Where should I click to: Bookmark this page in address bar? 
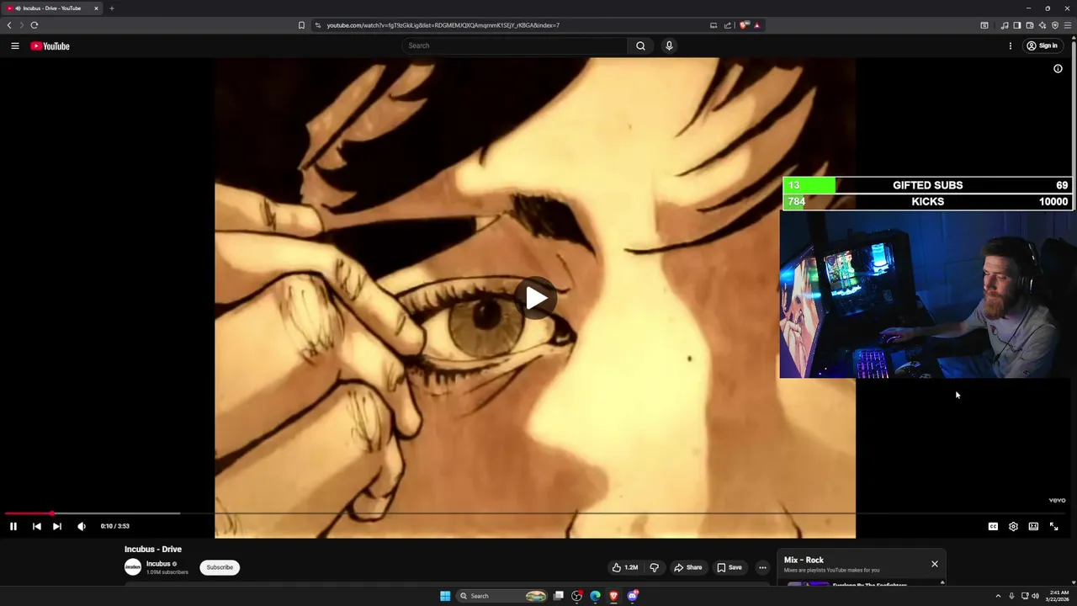301,25
